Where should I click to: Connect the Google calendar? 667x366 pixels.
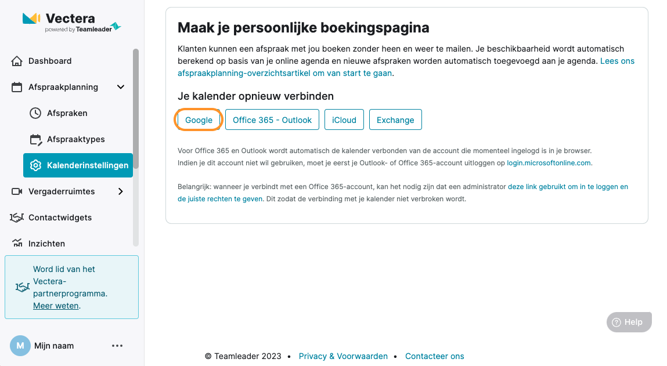click(199, 120)
